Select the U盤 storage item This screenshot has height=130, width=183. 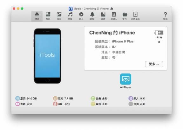(x=61, y=104)
